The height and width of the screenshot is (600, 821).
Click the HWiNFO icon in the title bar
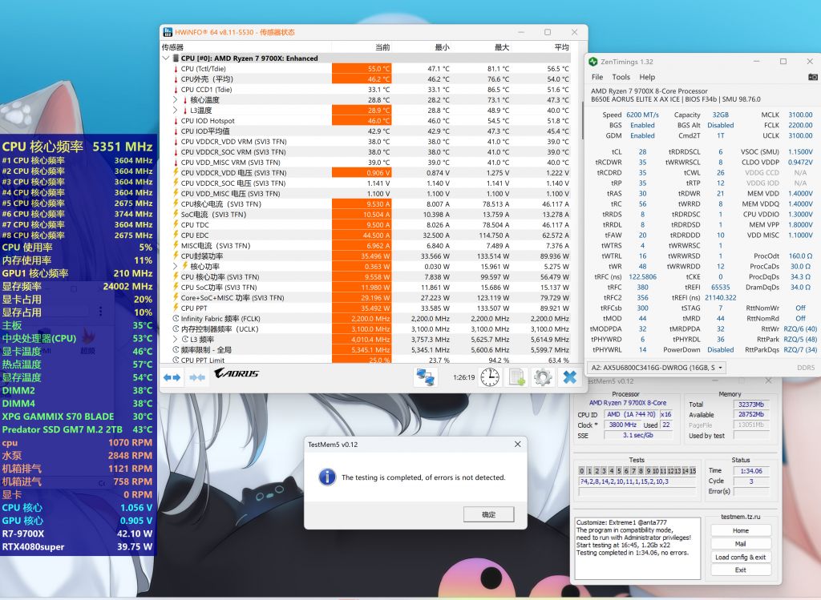(x=167, y=33)
